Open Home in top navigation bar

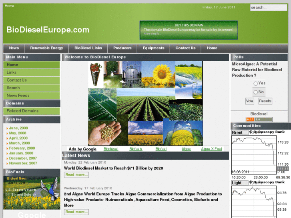(x=212, y=48)
